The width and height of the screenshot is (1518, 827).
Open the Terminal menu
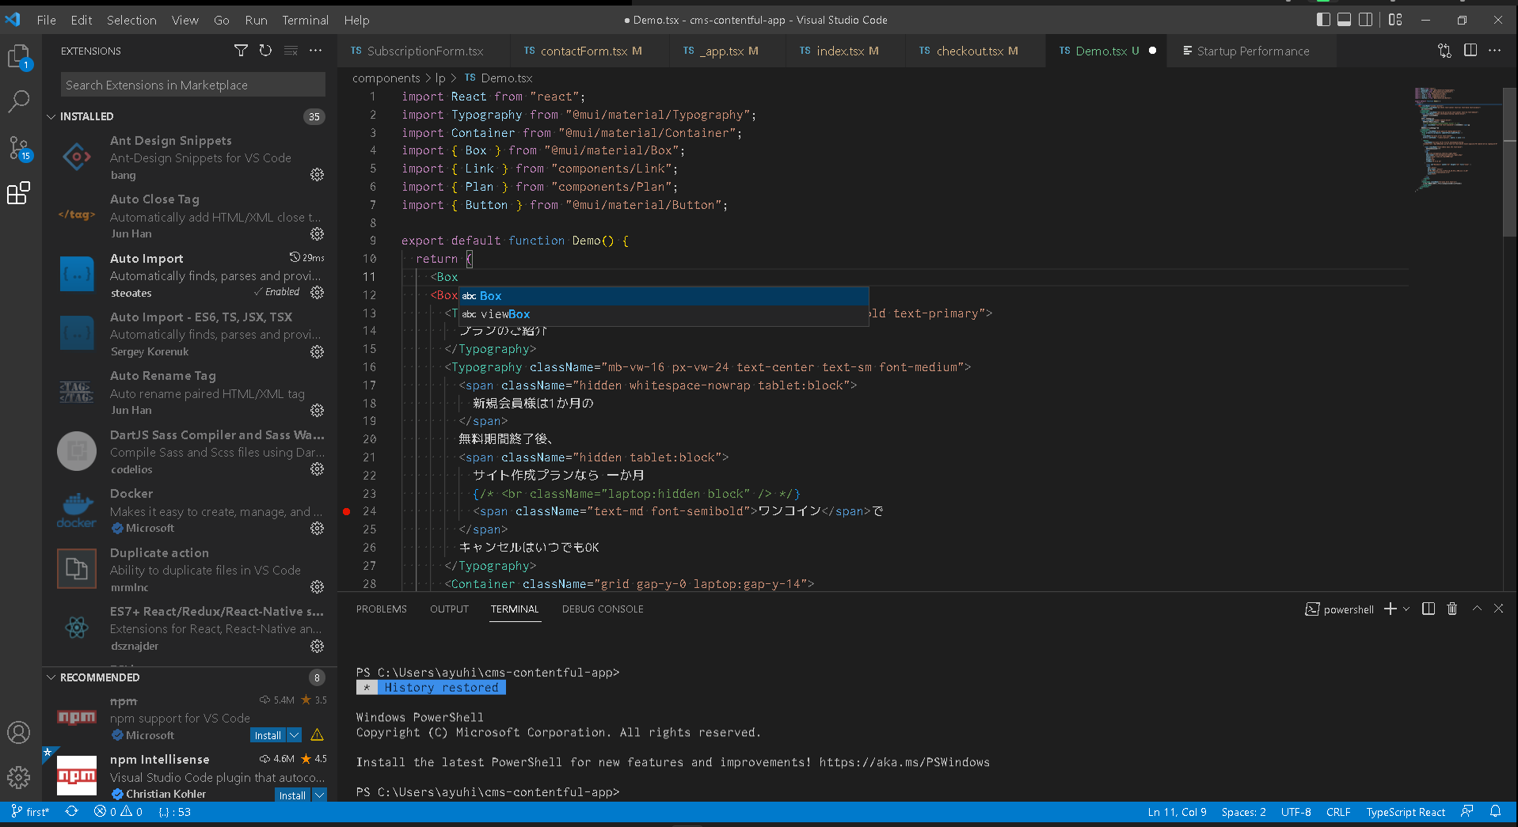click(304, 20)
